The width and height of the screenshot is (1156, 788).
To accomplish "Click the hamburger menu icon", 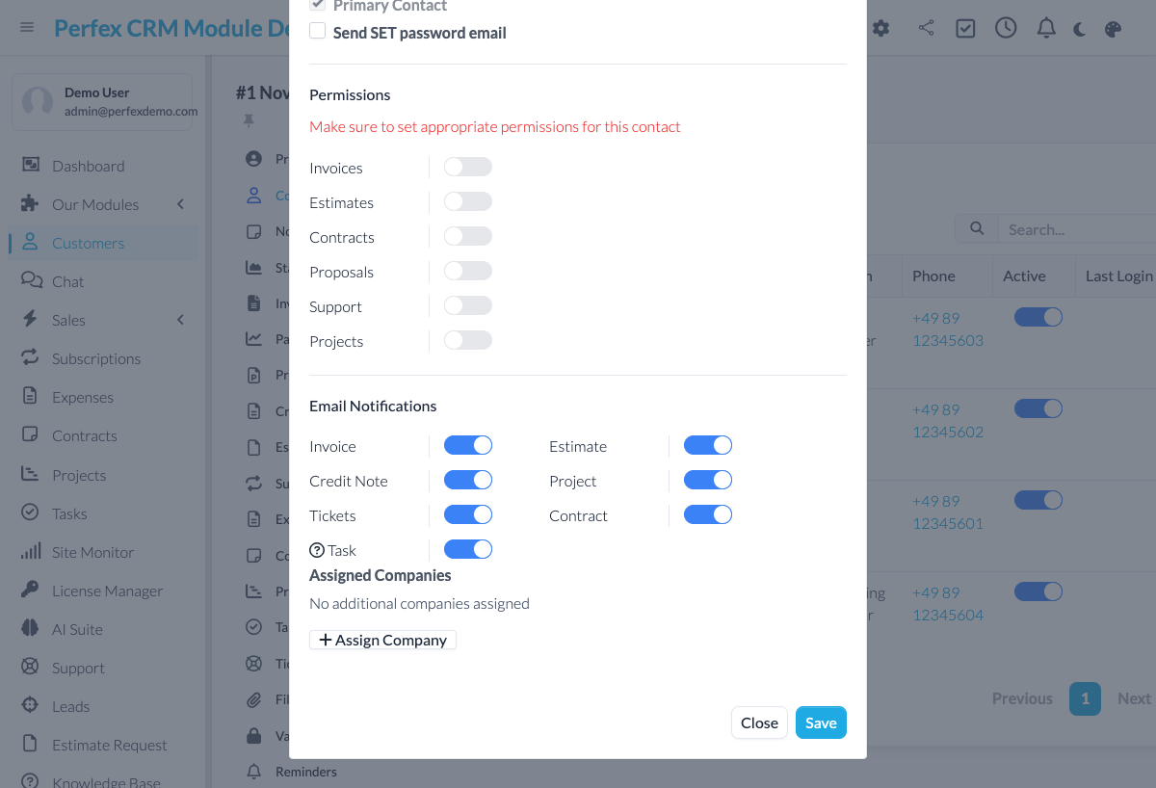I will click(27, 27).
